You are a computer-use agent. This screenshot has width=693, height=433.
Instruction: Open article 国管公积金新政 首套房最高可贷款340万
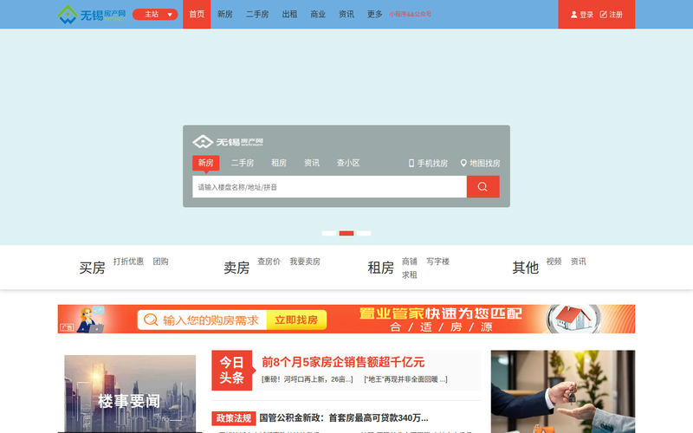point(344,418)
